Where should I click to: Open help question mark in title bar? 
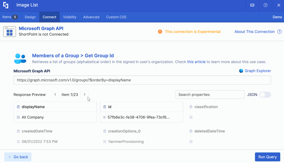tap(265, 5)
